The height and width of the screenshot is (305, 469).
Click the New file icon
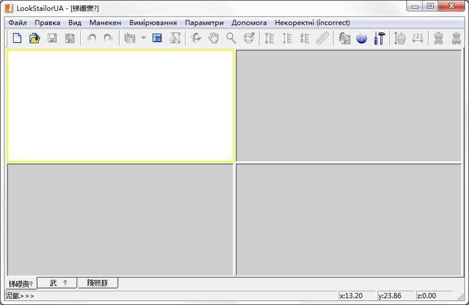point(17,38)
